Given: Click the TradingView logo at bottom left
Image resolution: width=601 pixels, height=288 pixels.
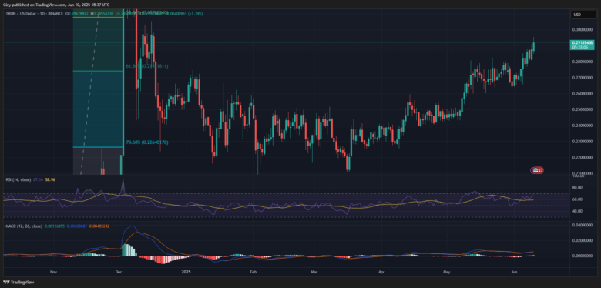Looking at the screenshot, I should point(18,283).
